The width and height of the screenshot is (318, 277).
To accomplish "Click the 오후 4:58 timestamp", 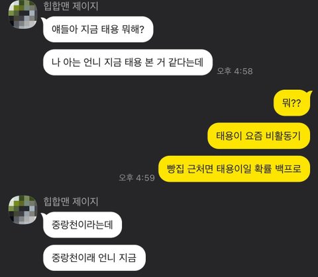I will point(235,71).
